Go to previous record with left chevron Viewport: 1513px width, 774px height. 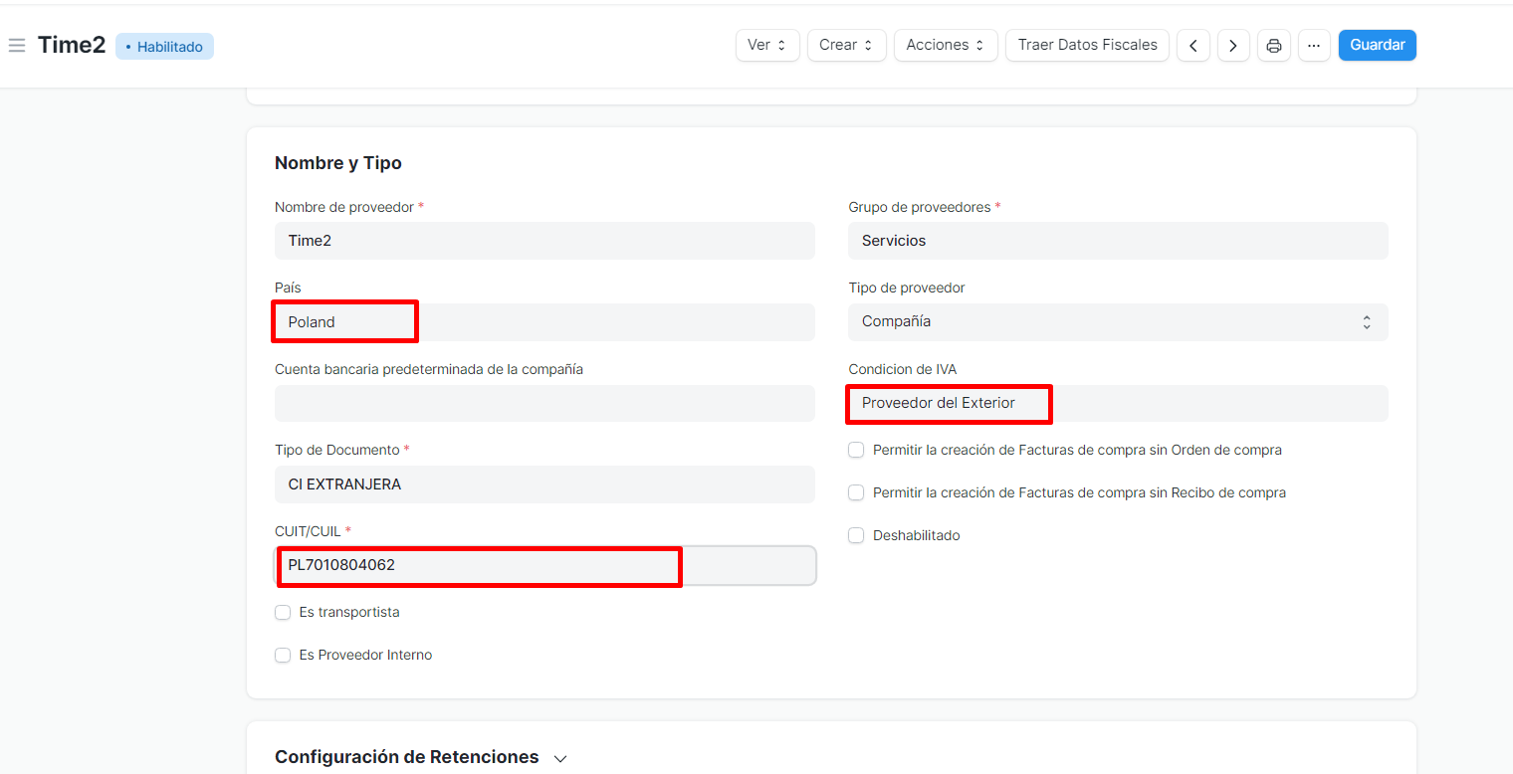pos(1193,45)
